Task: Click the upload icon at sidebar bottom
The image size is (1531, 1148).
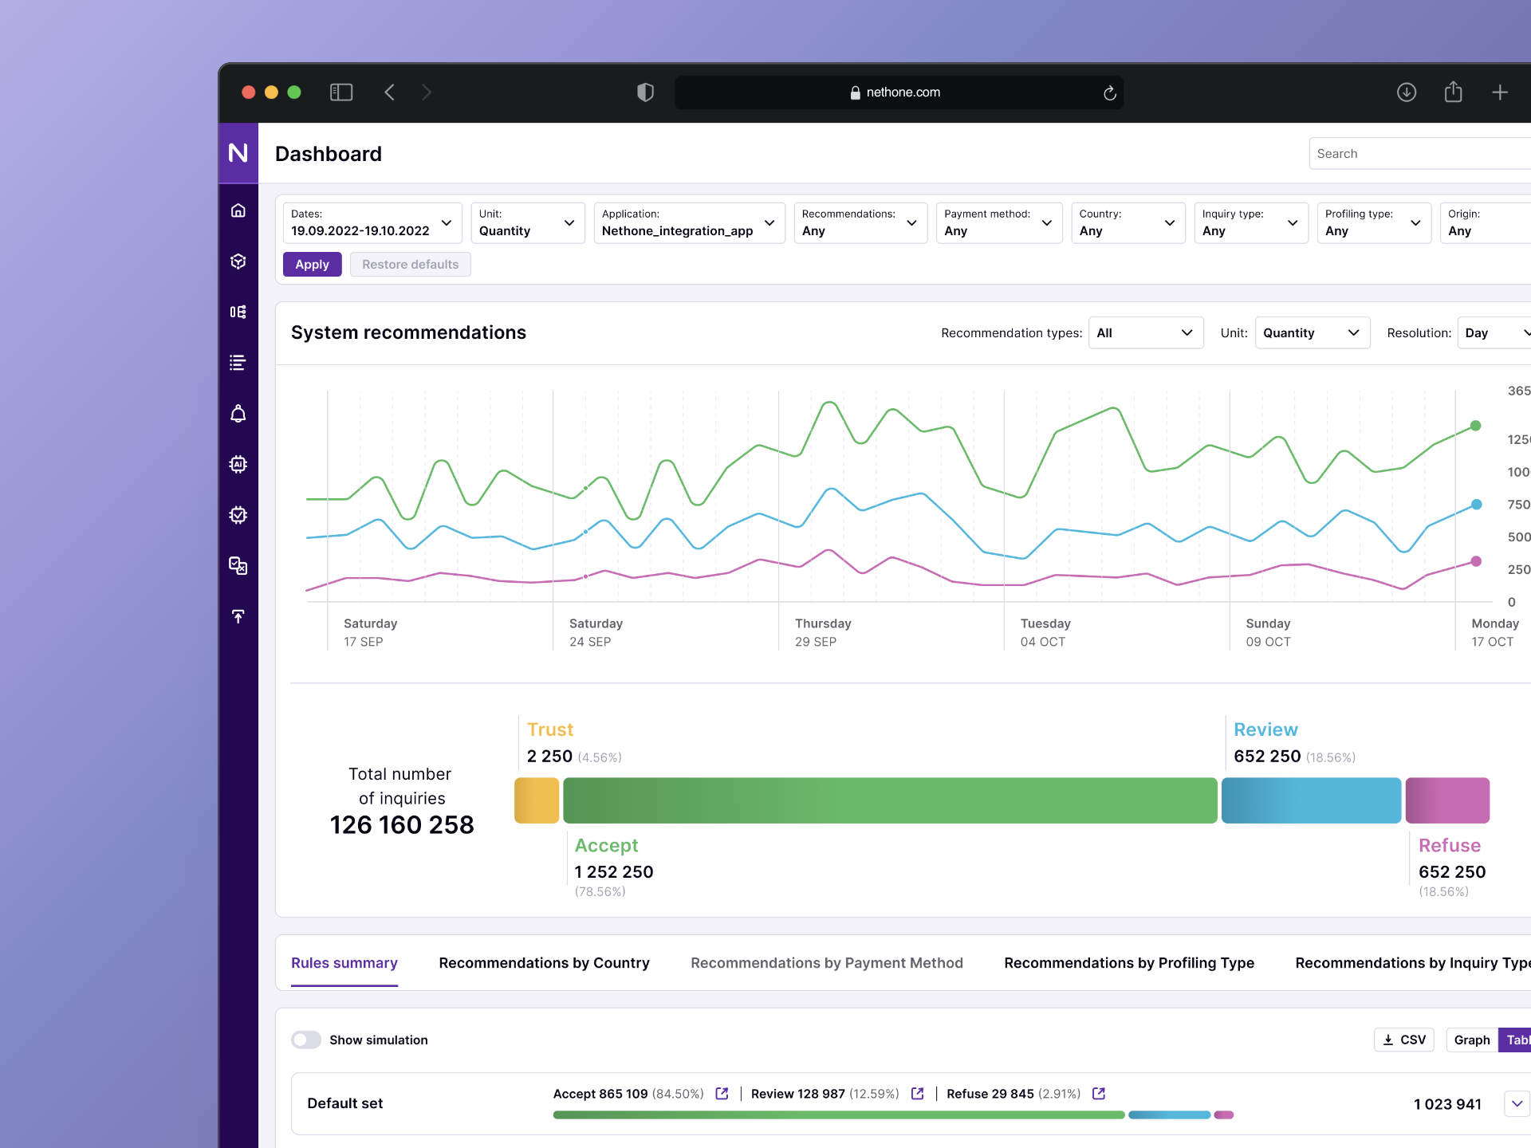Action: (x=238, y=616)
